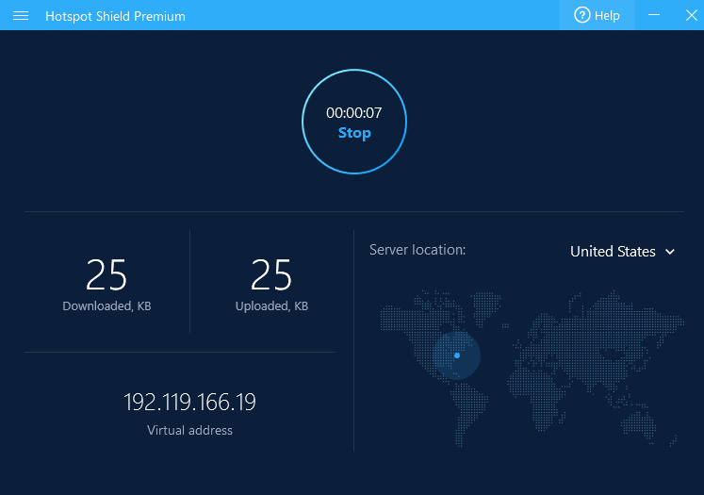
Task: Open Help
Action: 598,15
